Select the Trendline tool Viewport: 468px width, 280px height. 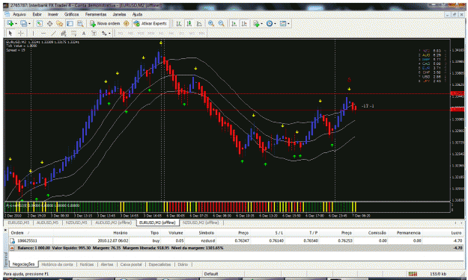[x=53, y=33]
